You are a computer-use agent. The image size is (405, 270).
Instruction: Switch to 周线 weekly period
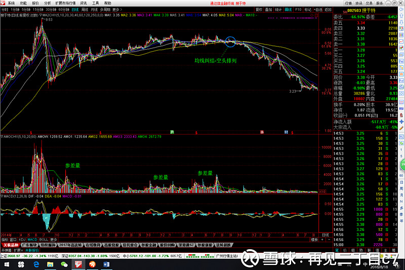coord(85,10)
